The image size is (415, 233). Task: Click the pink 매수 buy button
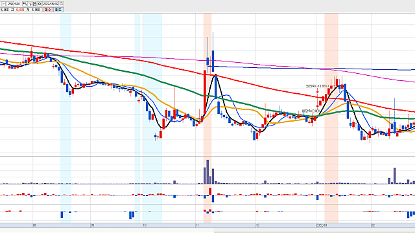click(48, 10)
